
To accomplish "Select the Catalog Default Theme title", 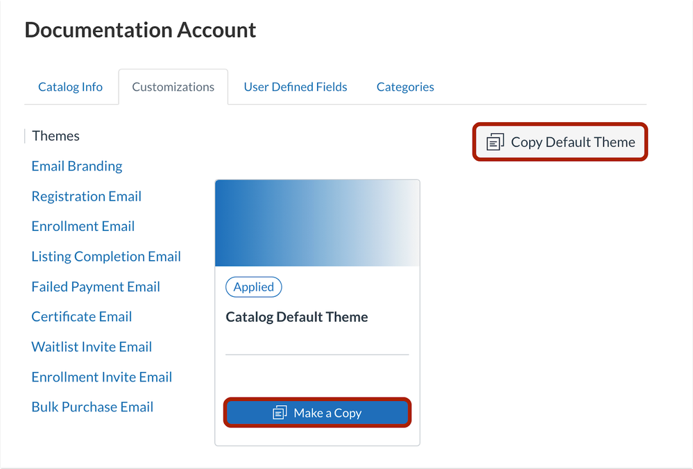I will (297, 317).
